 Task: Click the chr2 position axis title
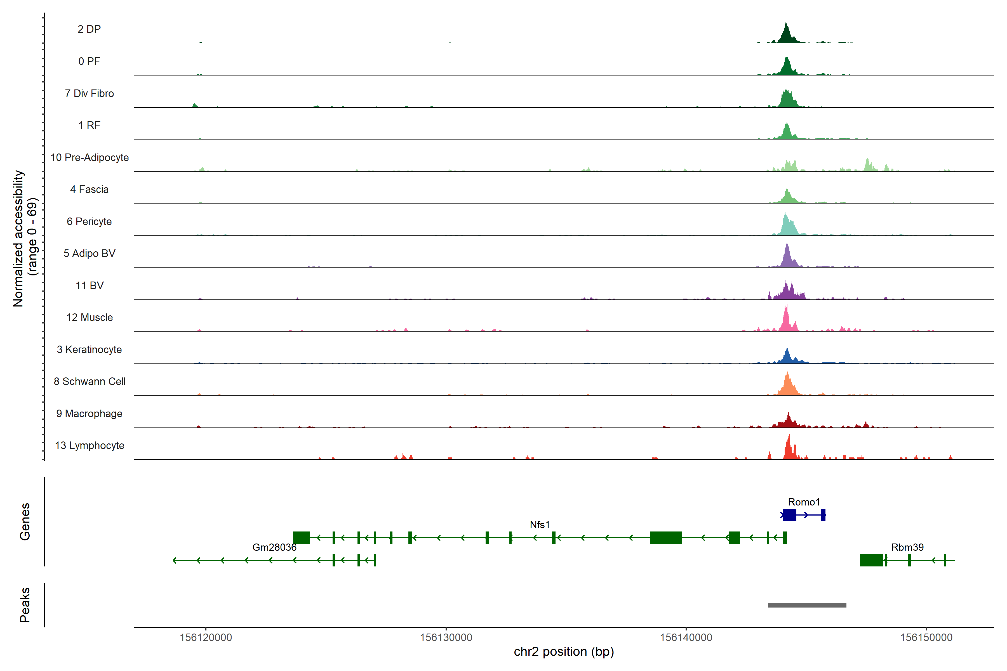click(563, 652)
